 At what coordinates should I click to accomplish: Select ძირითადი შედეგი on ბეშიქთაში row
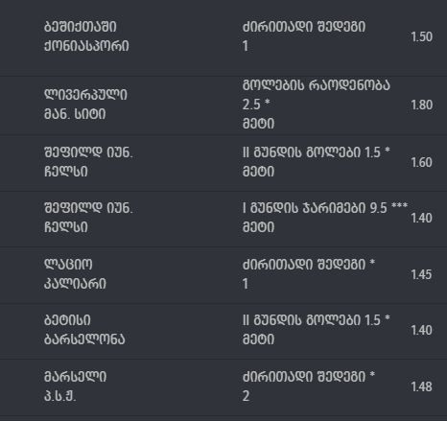tap(304, 27)
